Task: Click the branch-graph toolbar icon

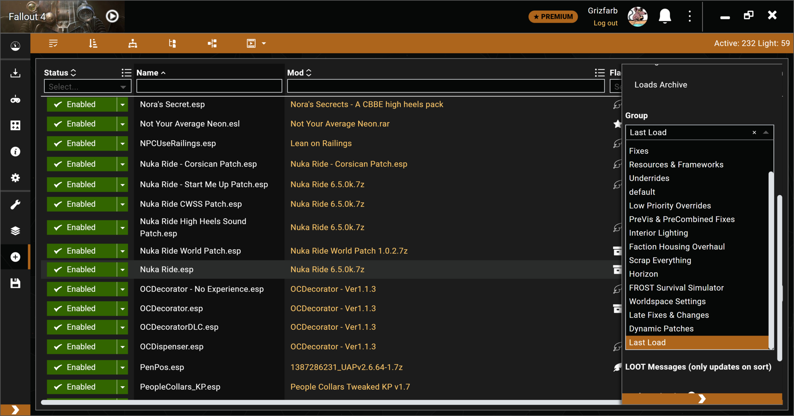Action: pos(212,43)
